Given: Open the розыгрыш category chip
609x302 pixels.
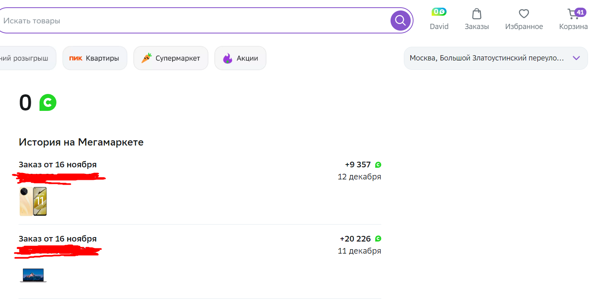Looking at the screenshot, I should pyautogui.click(x=27, y=58).
